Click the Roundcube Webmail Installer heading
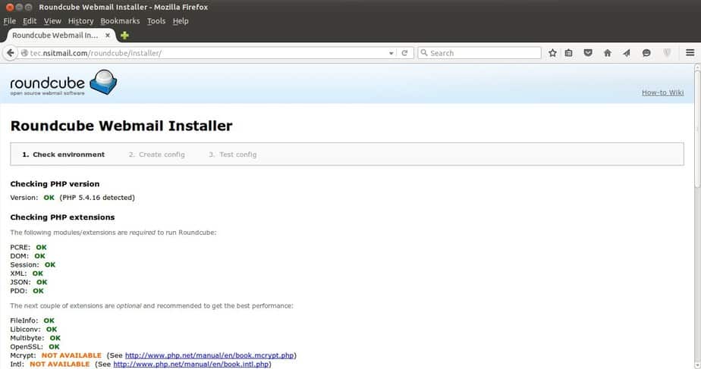The image size is (701, 369). 121,126
